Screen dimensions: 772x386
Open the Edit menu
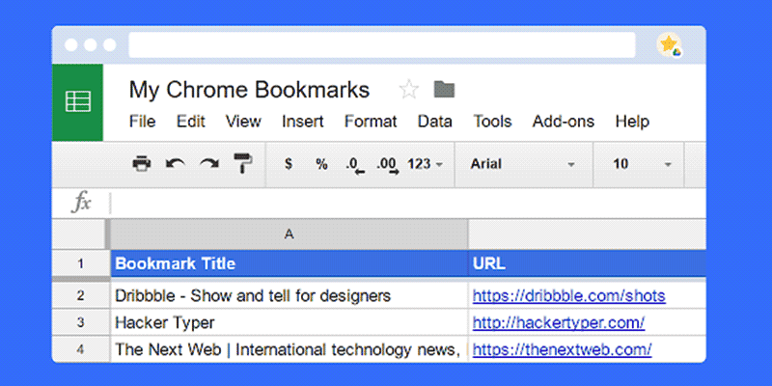(191, 122)
